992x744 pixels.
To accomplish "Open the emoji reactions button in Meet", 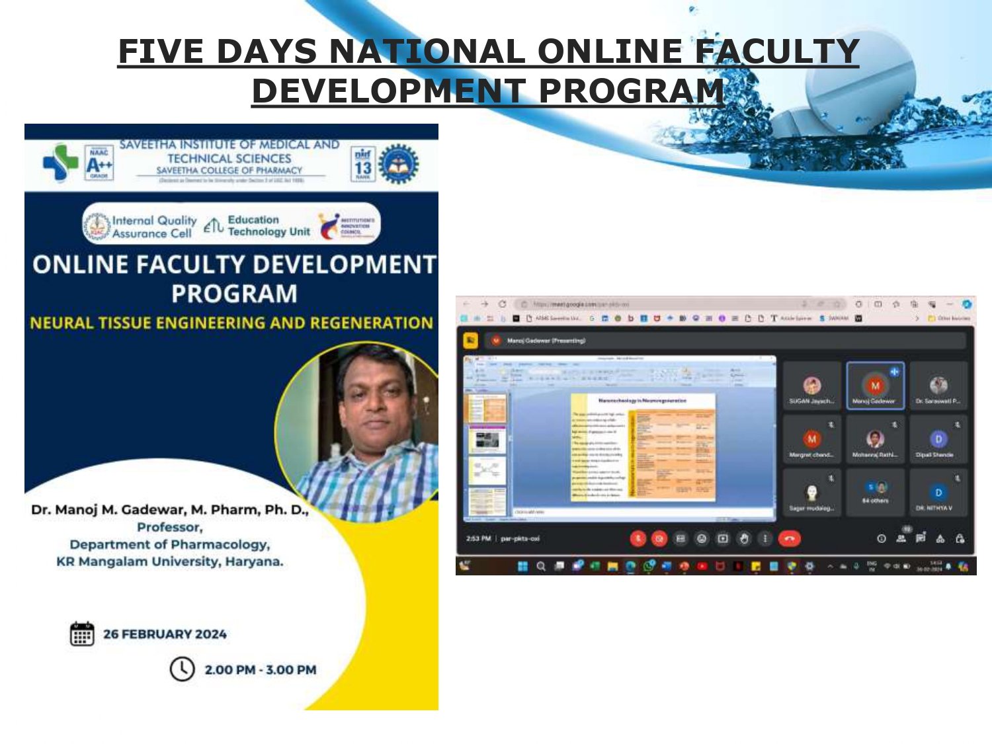I will click(x=702, y=539).
